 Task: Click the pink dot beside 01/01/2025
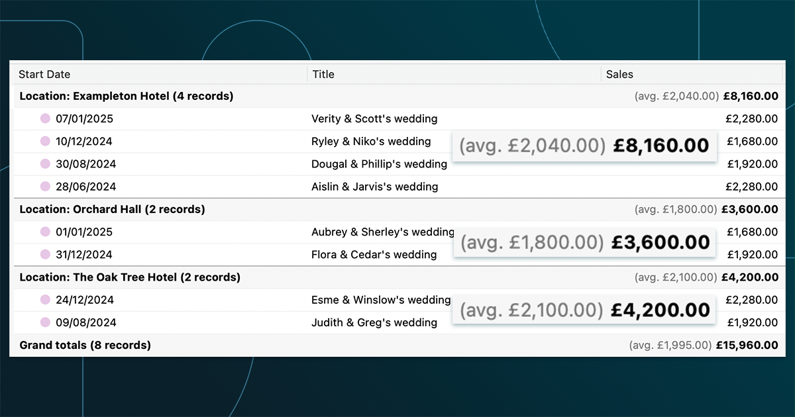pyautogui.click(x=45, y=232)
